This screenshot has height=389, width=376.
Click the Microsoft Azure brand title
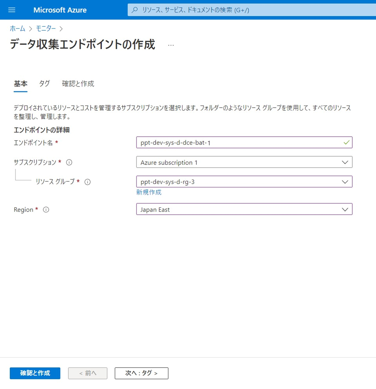(x=60, y=10)
